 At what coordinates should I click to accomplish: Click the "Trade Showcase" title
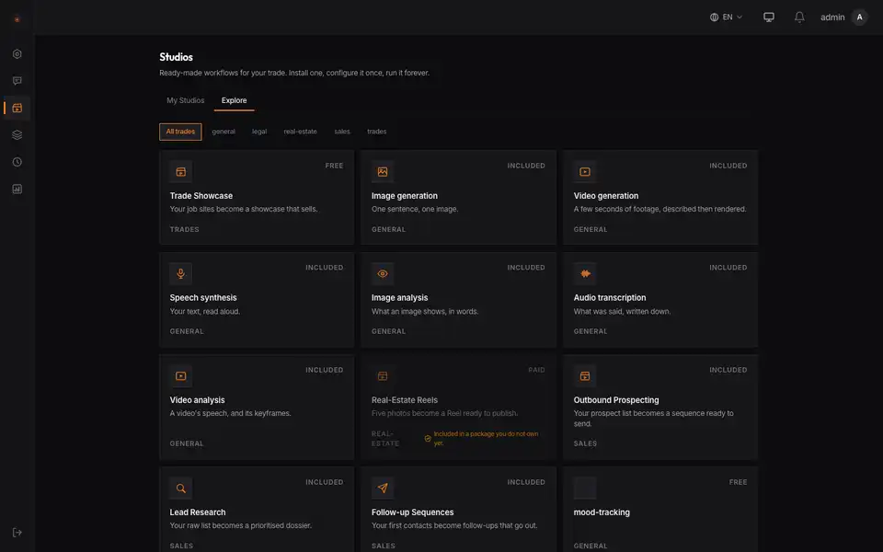click(201, 196)
